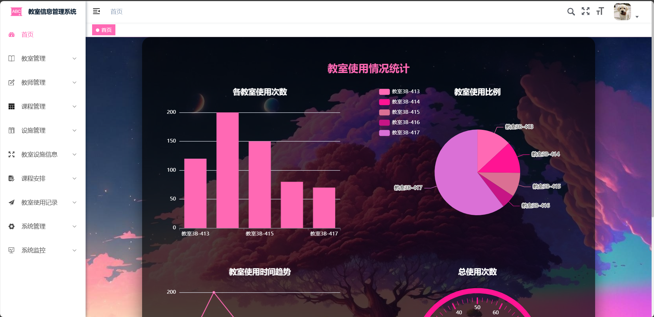654x317 pixels.
Task: Click the 教室使用时间趋势 chart title
Action: coord(260,272)
